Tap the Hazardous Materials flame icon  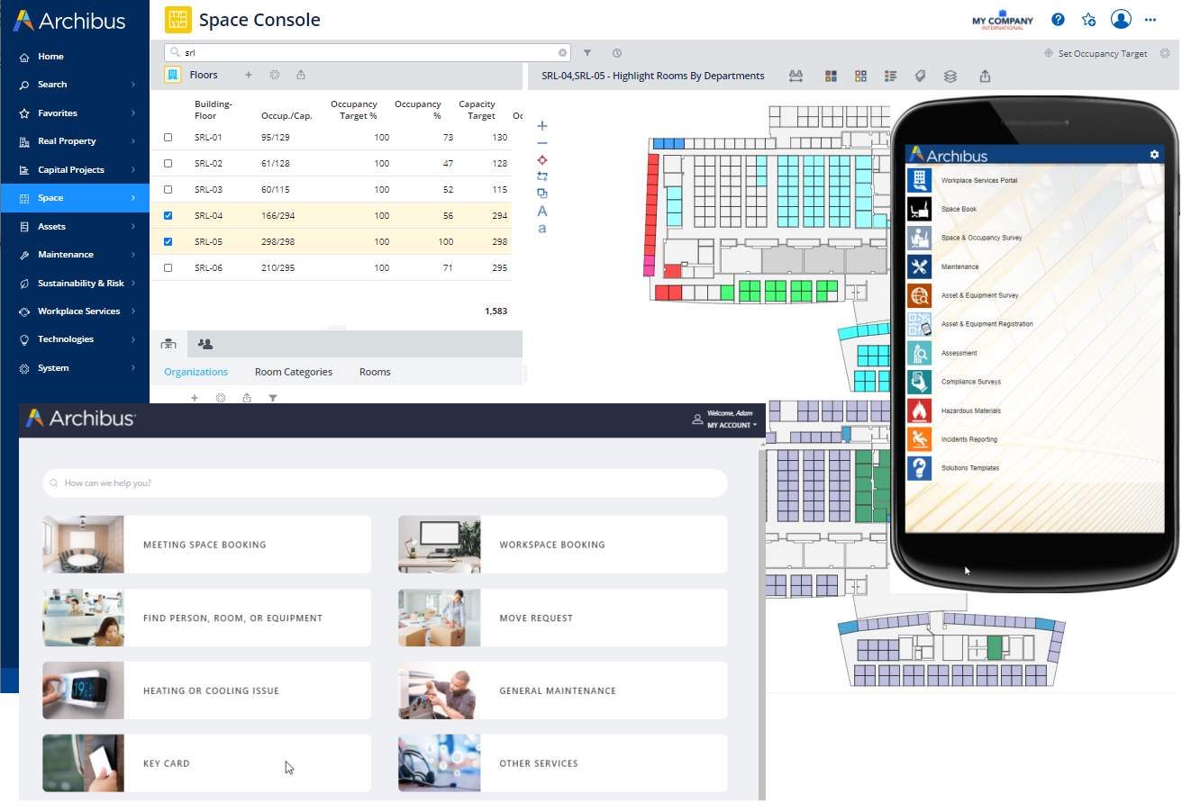[919, 411]
